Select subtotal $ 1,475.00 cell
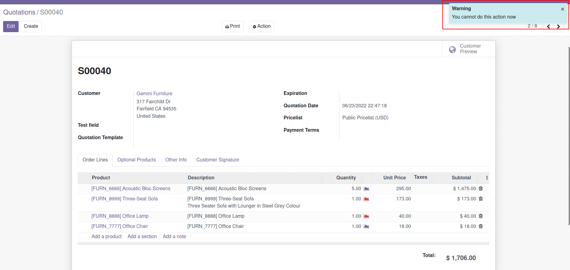Viewport: 570px width, 270px height. 465,189
